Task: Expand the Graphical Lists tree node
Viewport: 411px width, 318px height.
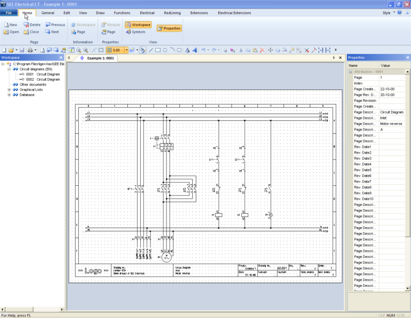Action: point(9,89)
